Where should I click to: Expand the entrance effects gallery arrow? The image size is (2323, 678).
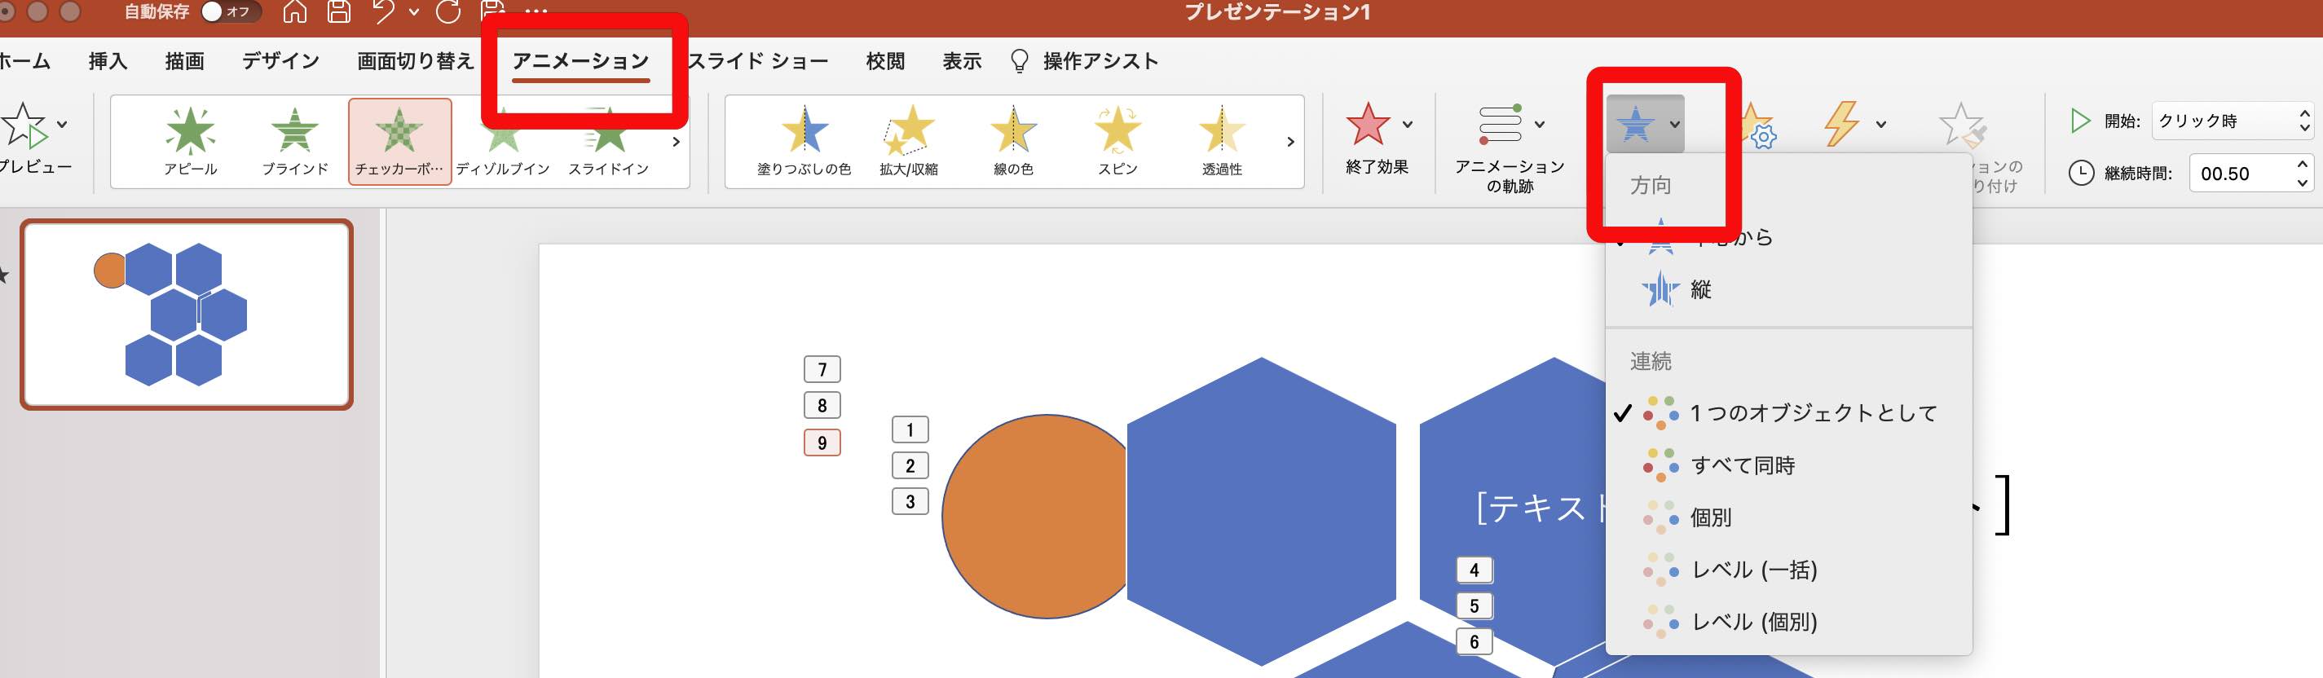coord(676,142)
